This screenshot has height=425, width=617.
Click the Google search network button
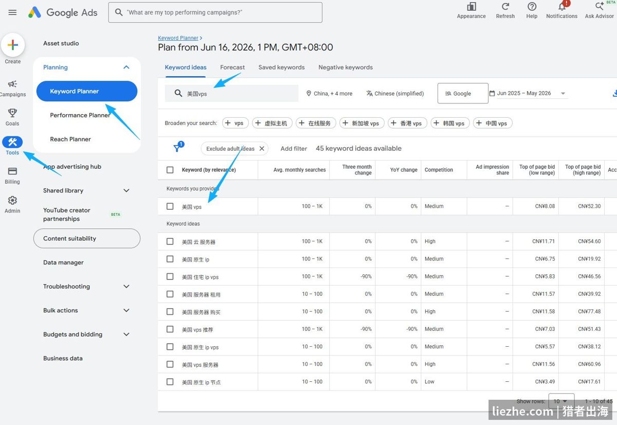(x=463, y=93)
